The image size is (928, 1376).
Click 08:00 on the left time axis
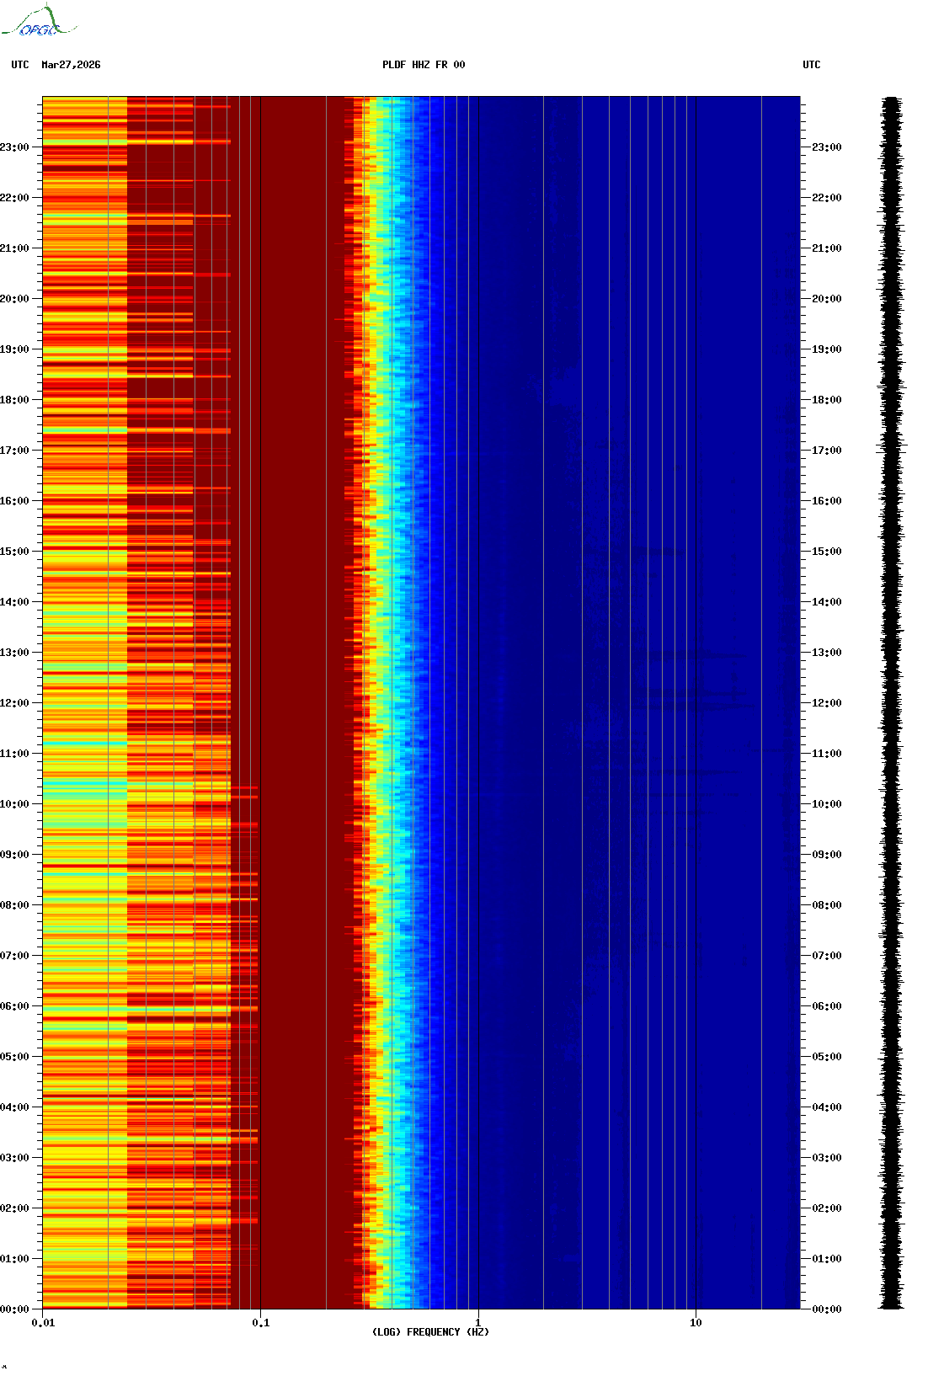coord(14,905)
